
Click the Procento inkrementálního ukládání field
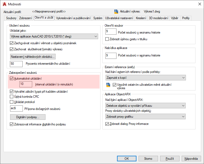[16, 64]
